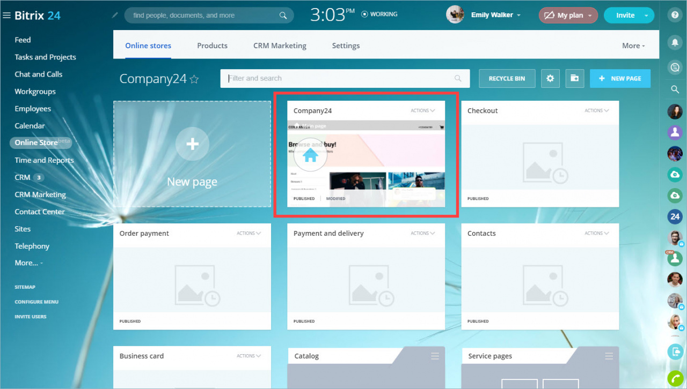The image size is (687, 389).
Task: Open Employees in left menu
Action: pos(33,108)
